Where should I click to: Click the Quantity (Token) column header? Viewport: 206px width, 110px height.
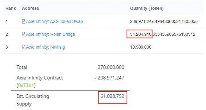[147, 8]
